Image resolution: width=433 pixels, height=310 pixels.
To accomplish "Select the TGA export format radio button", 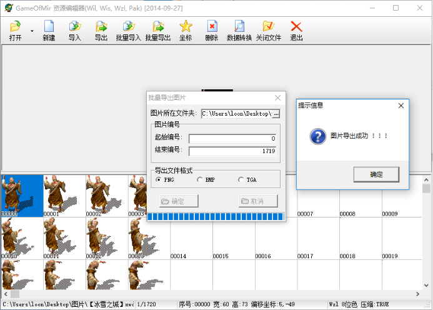I will (241, 180).
